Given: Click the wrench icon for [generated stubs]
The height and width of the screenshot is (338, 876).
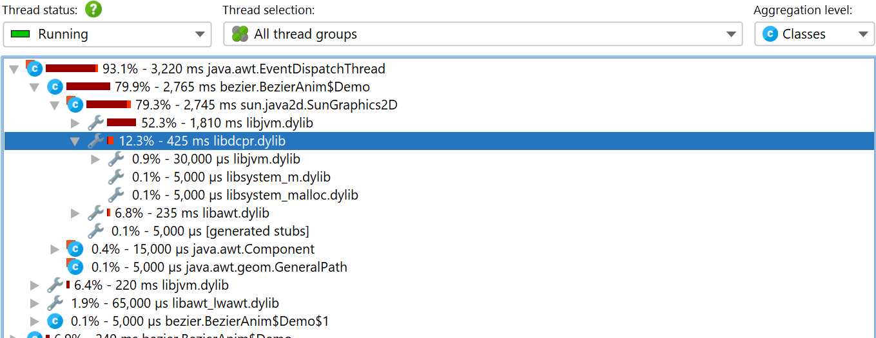Looking at the screenshot, I should pos(95,230).
